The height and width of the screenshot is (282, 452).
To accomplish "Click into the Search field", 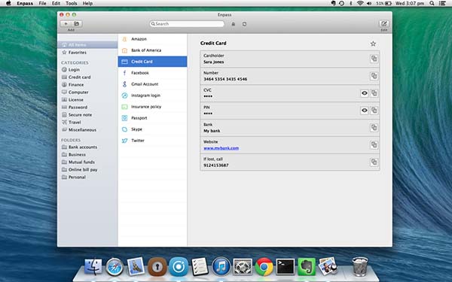I will tap(187, 24).
